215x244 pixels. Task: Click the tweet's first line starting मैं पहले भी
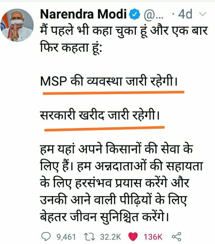[x=124, y=30]
